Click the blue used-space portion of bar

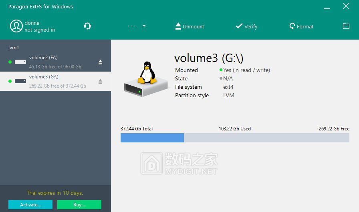click(152, 138)
